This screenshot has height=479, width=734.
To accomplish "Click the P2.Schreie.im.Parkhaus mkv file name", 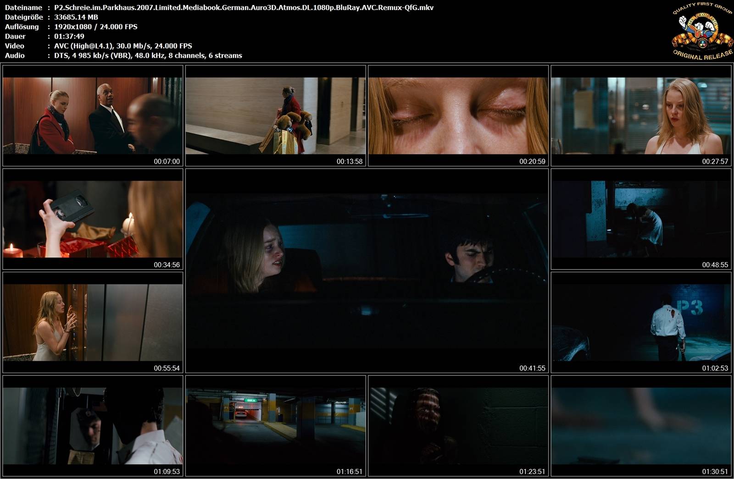I will tap(244, 7).
